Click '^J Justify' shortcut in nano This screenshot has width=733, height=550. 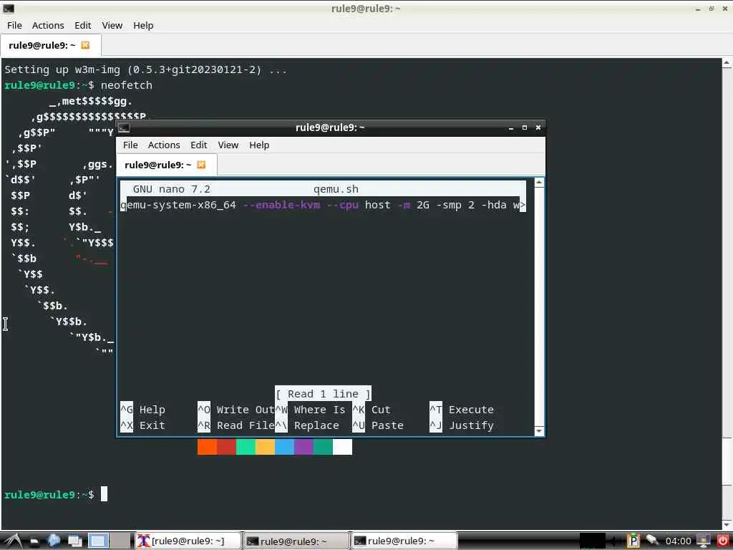(462, 425)
